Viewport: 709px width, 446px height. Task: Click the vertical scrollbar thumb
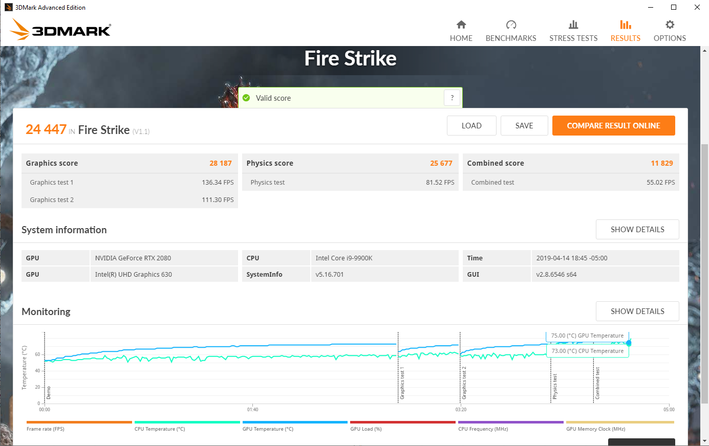click(704, 274)
